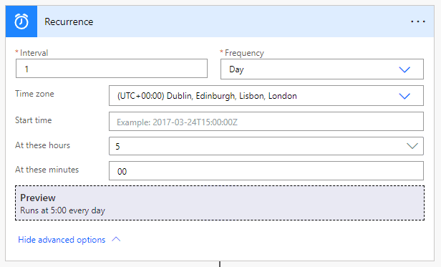The height and width of the screenshot is (267, 441).
Task: Click the Frequency label
Action: point(244,53)
